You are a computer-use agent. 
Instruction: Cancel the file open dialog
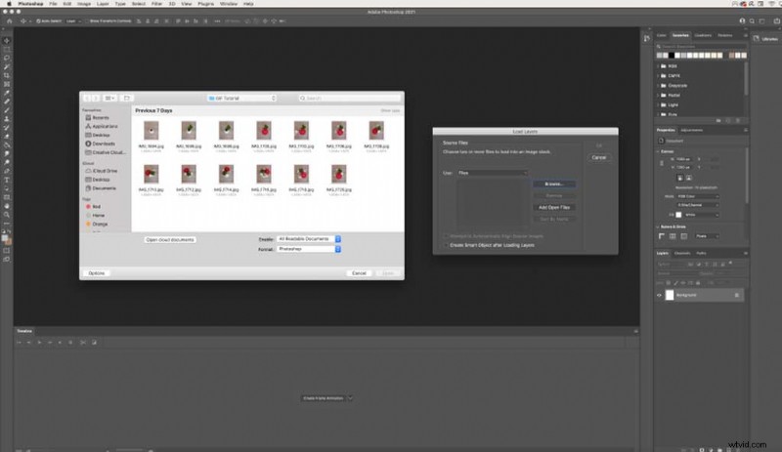coord(359,273)
